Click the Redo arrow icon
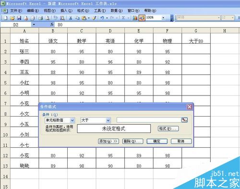 tap(112, 18)
